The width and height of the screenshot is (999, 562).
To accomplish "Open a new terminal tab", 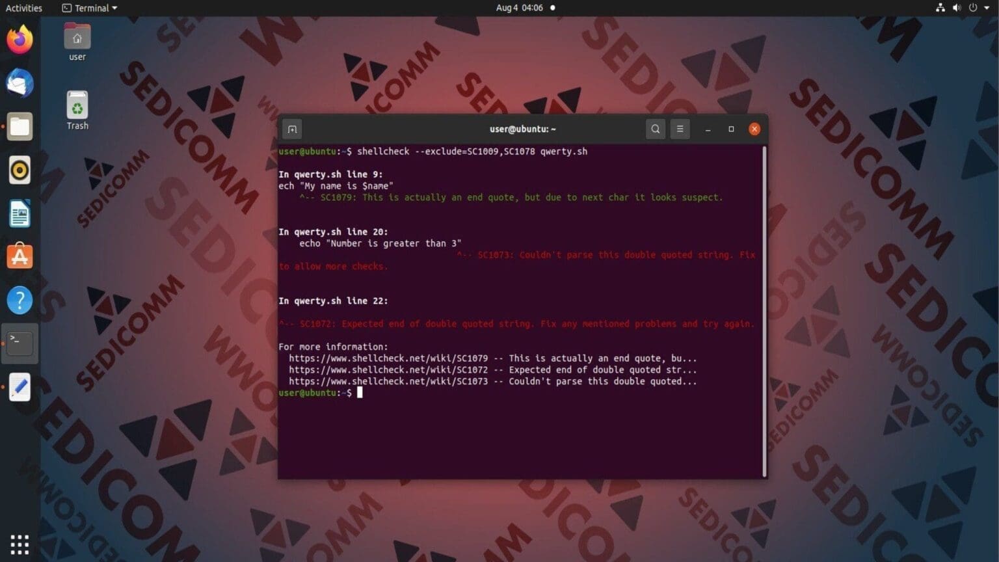I will (292, 129).
